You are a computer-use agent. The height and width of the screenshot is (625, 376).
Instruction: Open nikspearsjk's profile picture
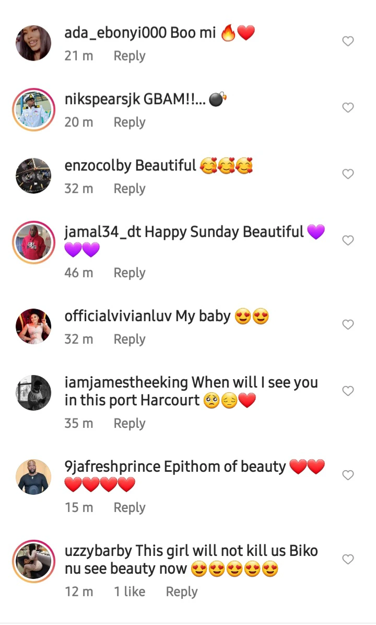34,110
